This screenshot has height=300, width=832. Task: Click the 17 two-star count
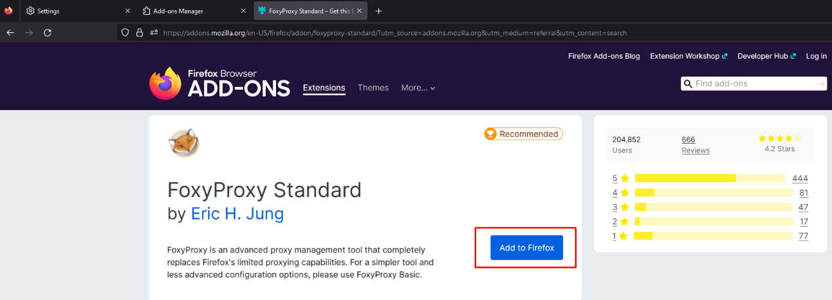point(804,221)
